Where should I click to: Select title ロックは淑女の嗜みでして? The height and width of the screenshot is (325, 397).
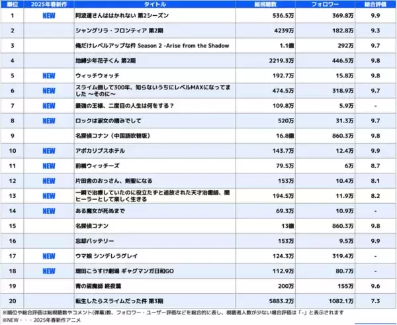pos(109,121)
